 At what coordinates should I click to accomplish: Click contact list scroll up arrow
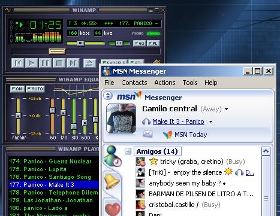click(x=266, y=151)
